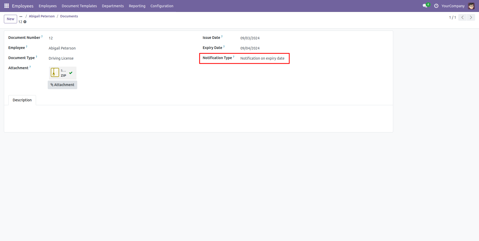Open the activities clock icon
This screenshot has width=479, height=241.
tap(436, 6)
